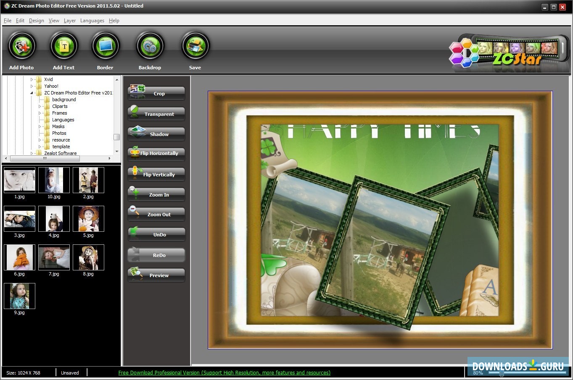Click the folder tree's scroll-up arrow
The height and width of the screenshot is (380, 573).
pos(117,79)
